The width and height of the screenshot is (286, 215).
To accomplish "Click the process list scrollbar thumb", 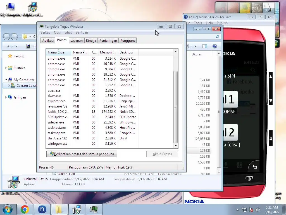I will coord(175,107).
